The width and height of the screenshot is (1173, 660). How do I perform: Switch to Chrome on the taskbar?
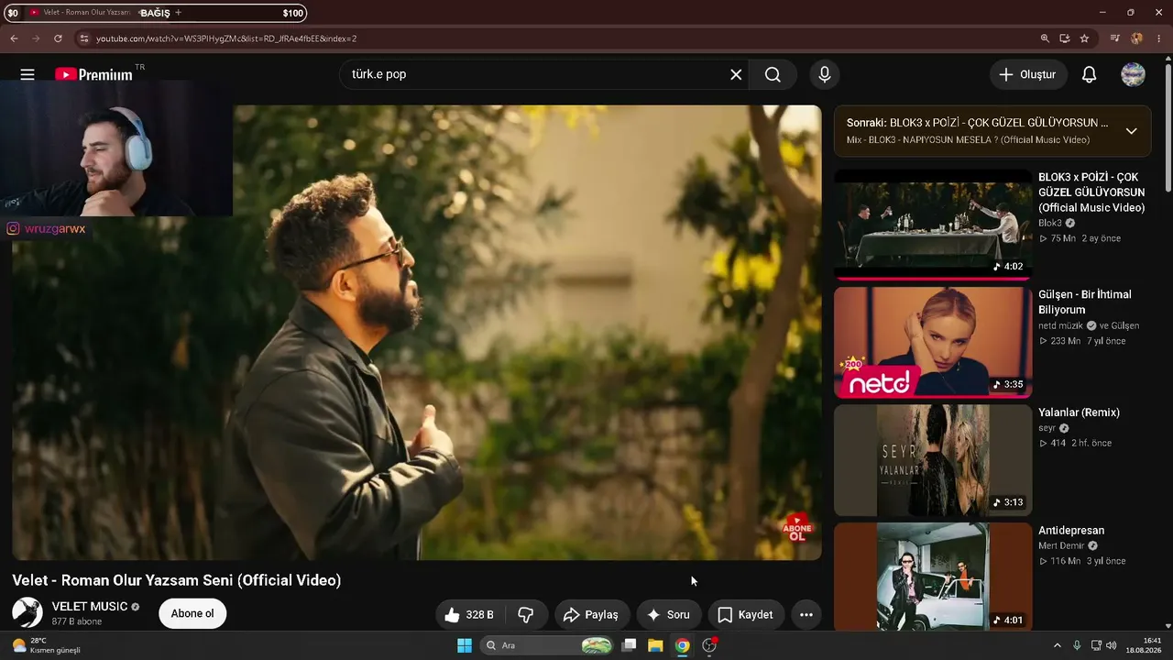[682, 645]
